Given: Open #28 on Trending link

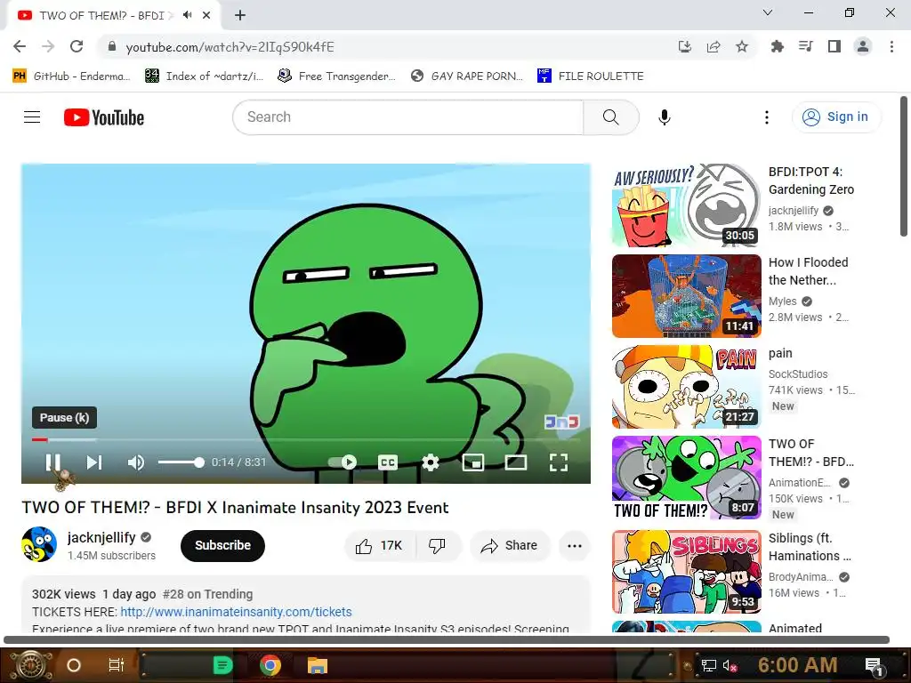Looking at the screenshot, I should click(208, 594).
